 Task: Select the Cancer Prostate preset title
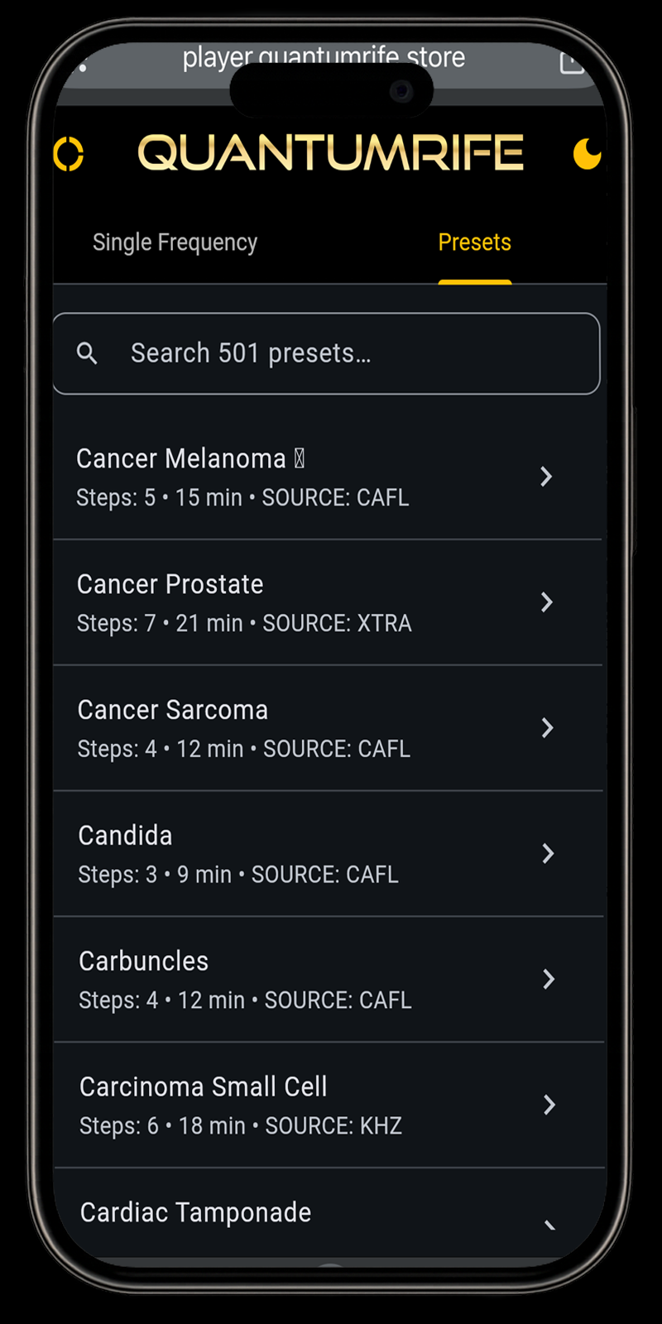click(170, 585)
